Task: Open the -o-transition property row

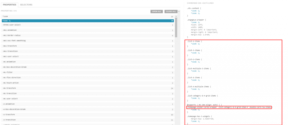Action: pos(87,120)
